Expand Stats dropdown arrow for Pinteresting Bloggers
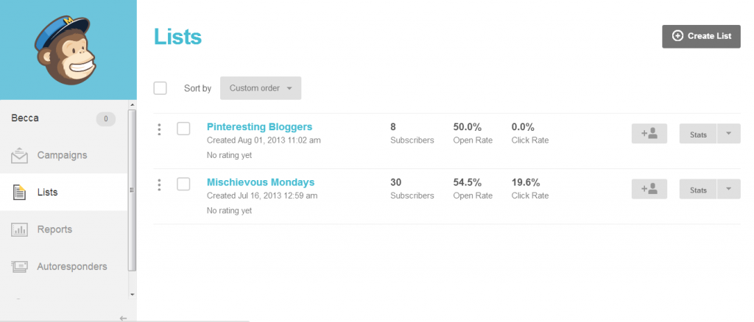The width and height of the screenshot is (754, 322). coord(728,134)
